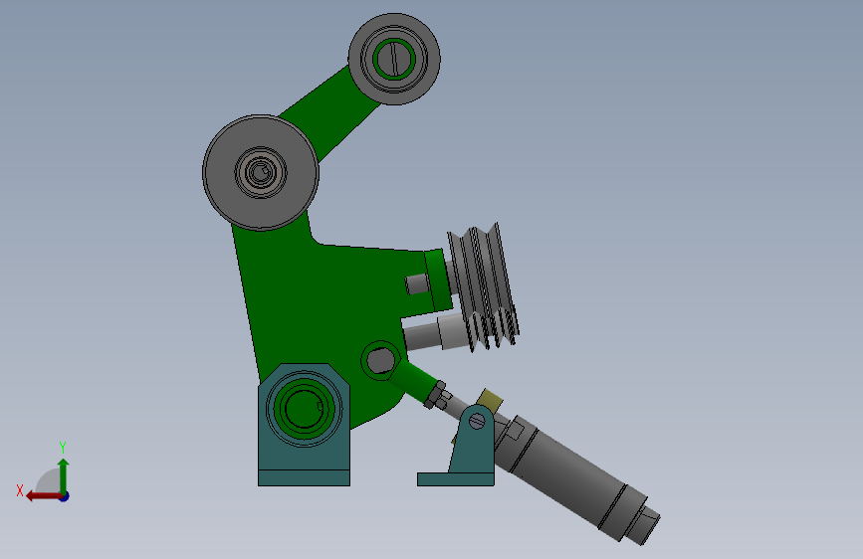Select the gray shaft below the V-belt pulley
Image resolution: width=863 pixels, height=559 pixels.
point(435,332)
